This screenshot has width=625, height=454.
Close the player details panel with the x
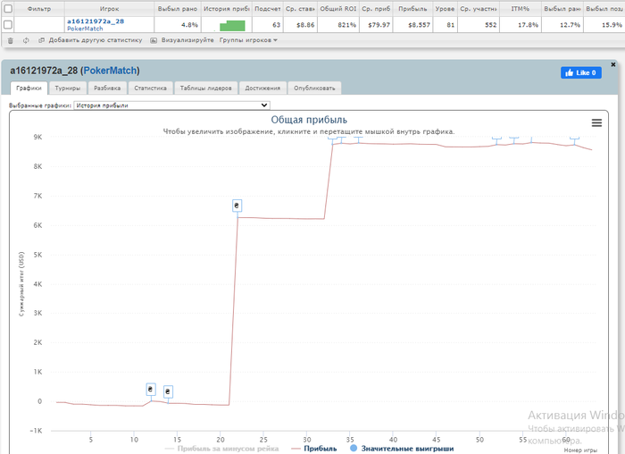tap(613, 64)
